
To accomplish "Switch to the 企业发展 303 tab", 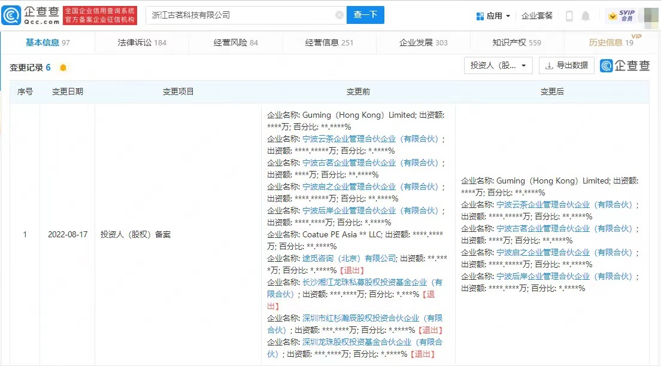I will [423, 42].
